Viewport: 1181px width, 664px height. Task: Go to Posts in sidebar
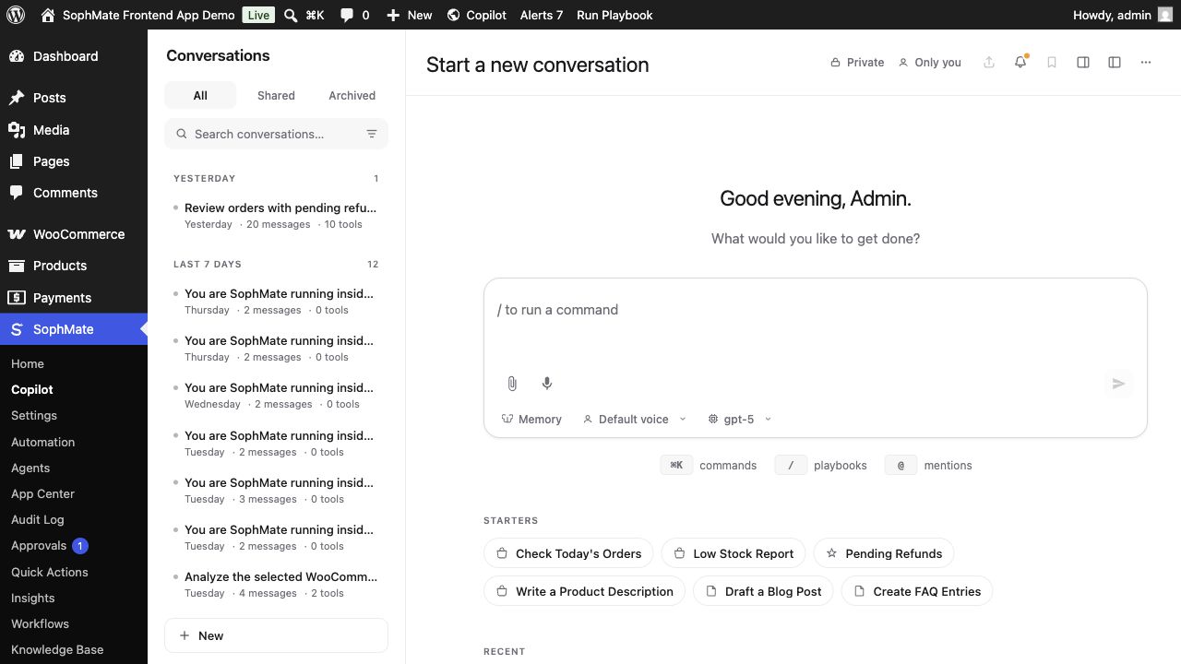point(74,98)
